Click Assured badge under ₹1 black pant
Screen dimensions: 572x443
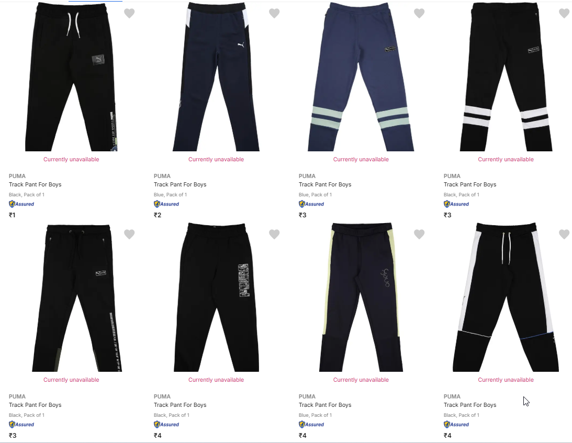point(21,204)
